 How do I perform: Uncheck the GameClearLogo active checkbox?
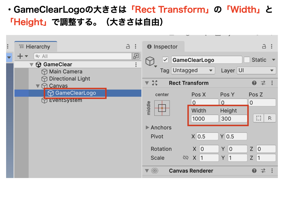(166, 60)
